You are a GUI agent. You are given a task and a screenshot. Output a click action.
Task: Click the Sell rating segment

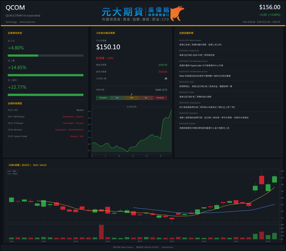[146, 98]
